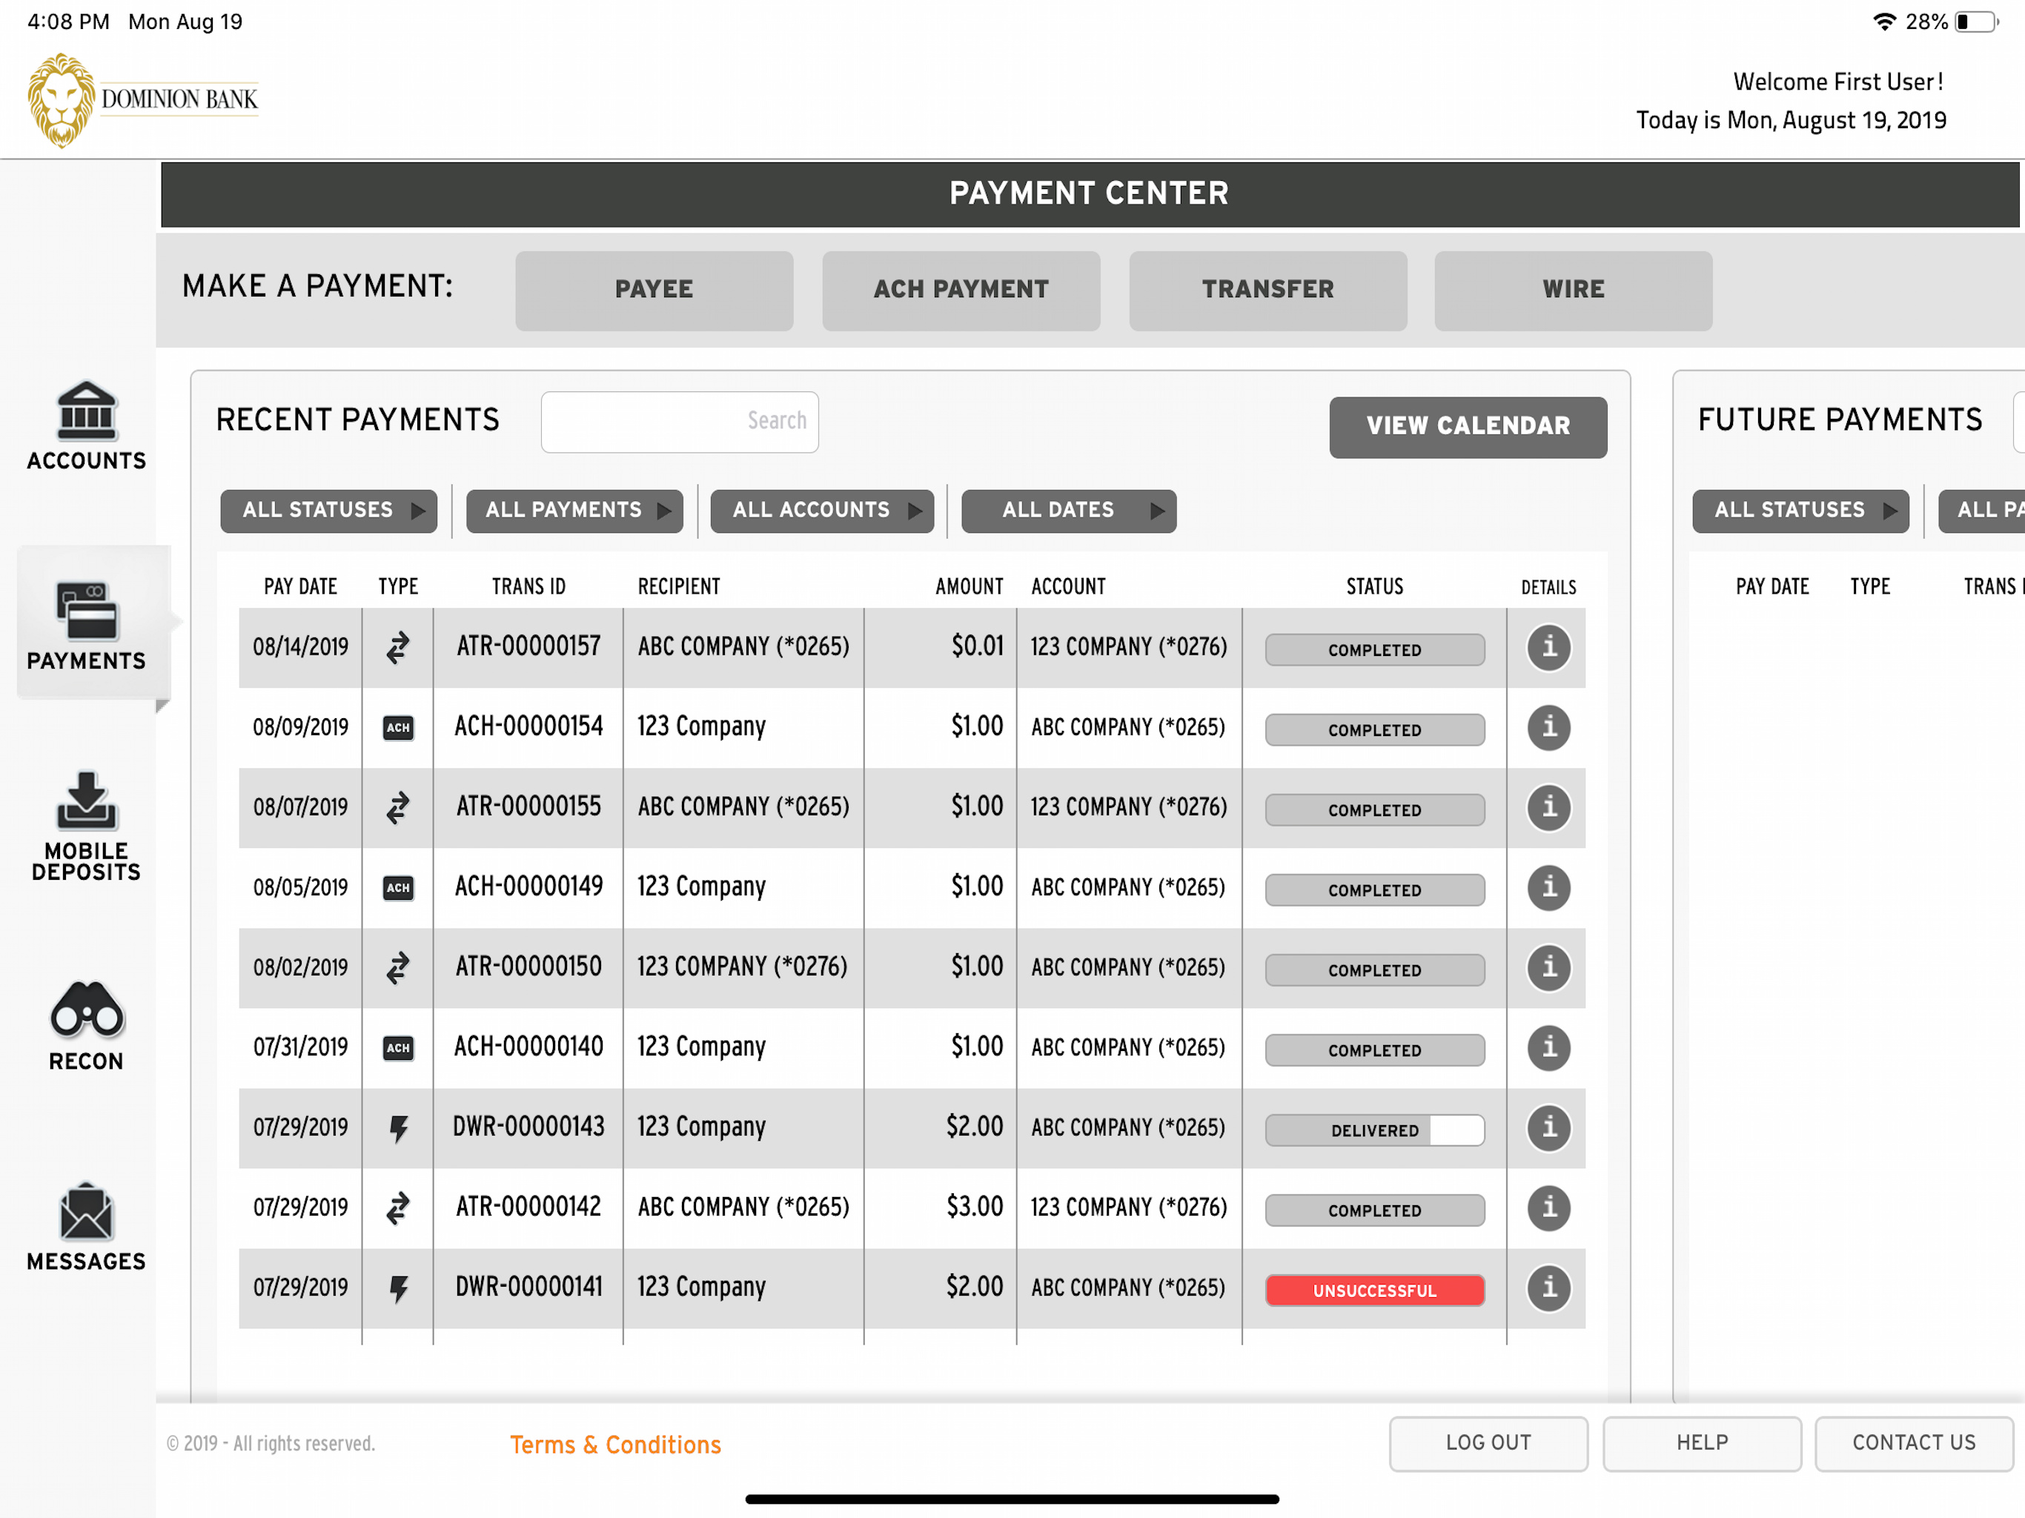Click Delivered status for DWR-00000143
The width and height of the screenshot is (2025, 1518).
[1374, 1130]
